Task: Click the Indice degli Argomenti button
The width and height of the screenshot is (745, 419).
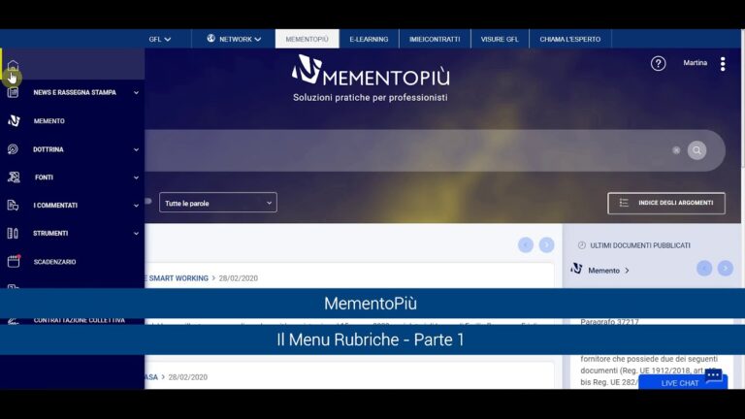Action: (x=666, y=203)
